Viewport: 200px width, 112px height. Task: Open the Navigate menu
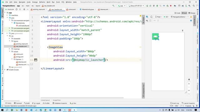point(22,2)
